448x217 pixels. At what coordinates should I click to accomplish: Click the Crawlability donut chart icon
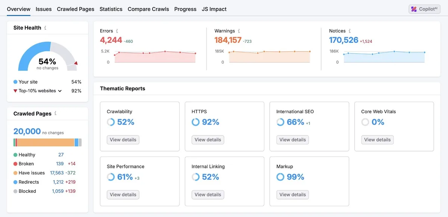(111, 122)
